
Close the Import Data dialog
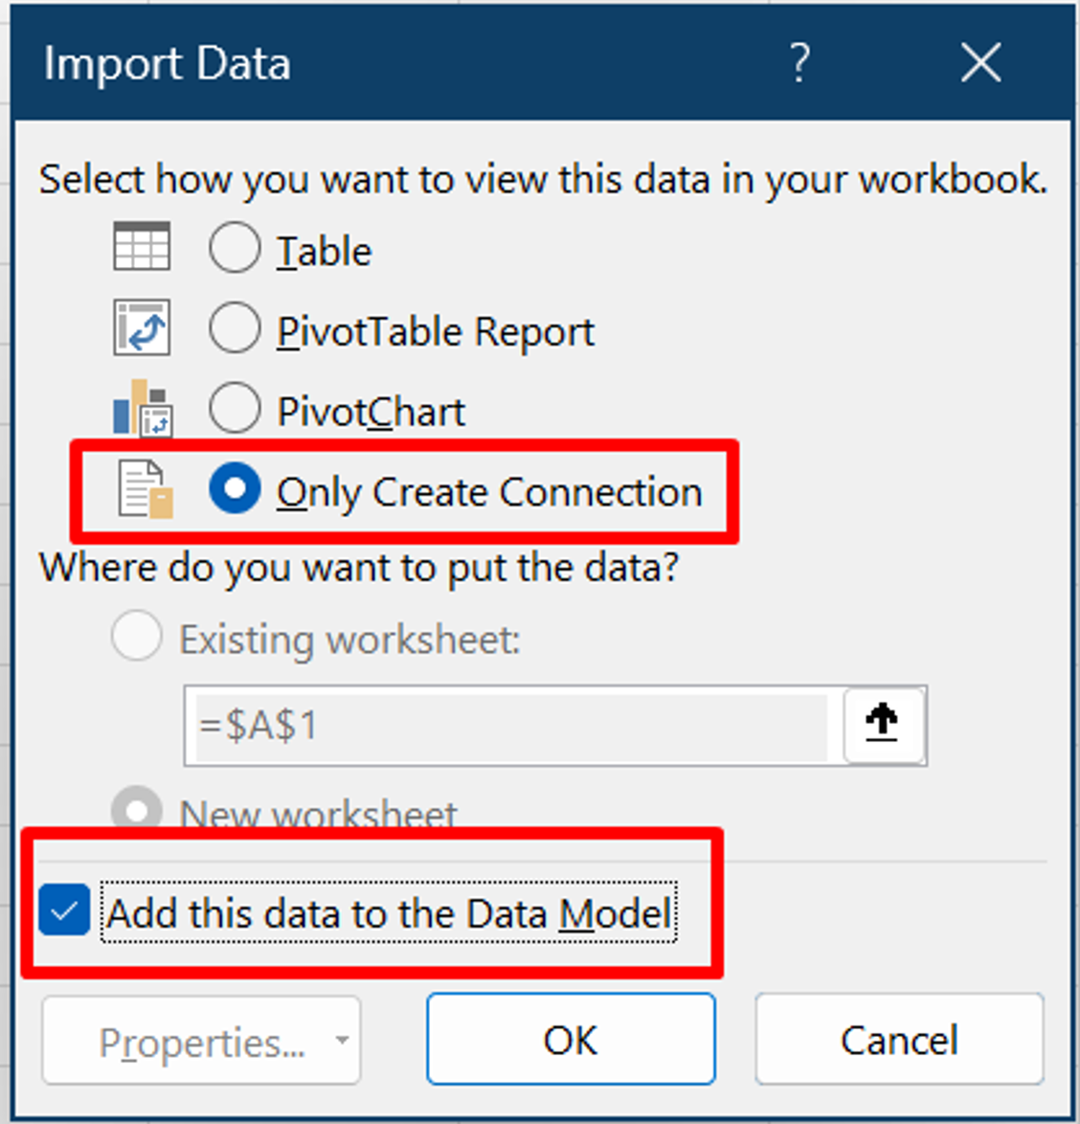click(x=979, y=62)
